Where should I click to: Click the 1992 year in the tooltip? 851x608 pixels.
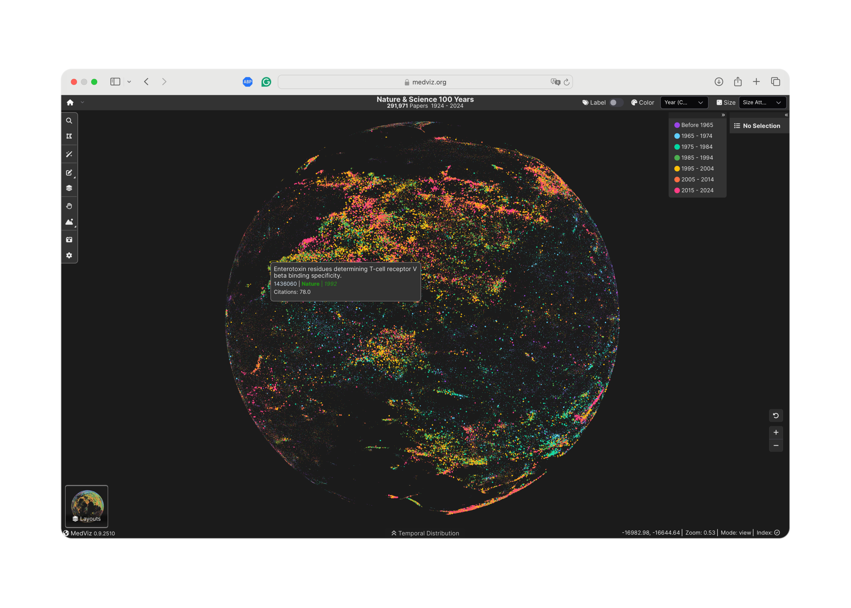330,284
